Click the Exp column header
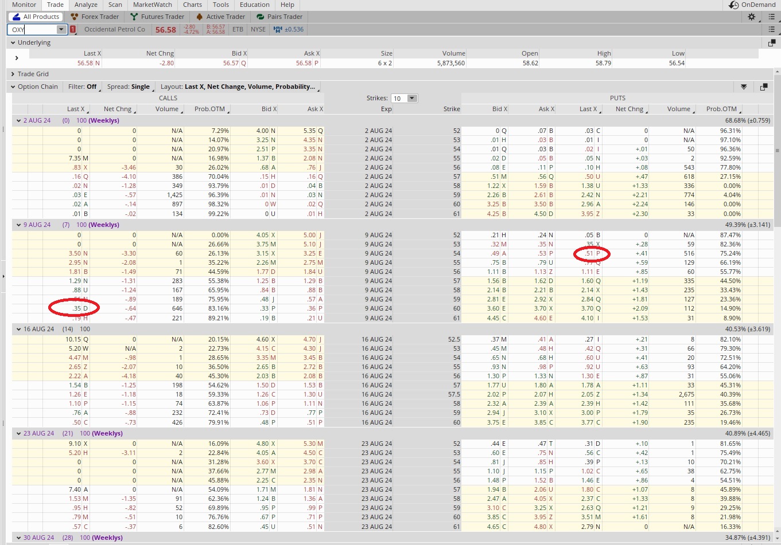 [386, 109]
